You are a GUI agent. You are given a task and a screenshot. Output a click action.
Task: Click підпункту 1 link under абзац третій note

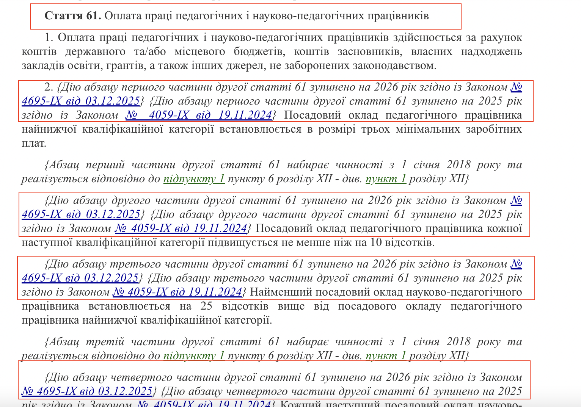tap(194, 356)
